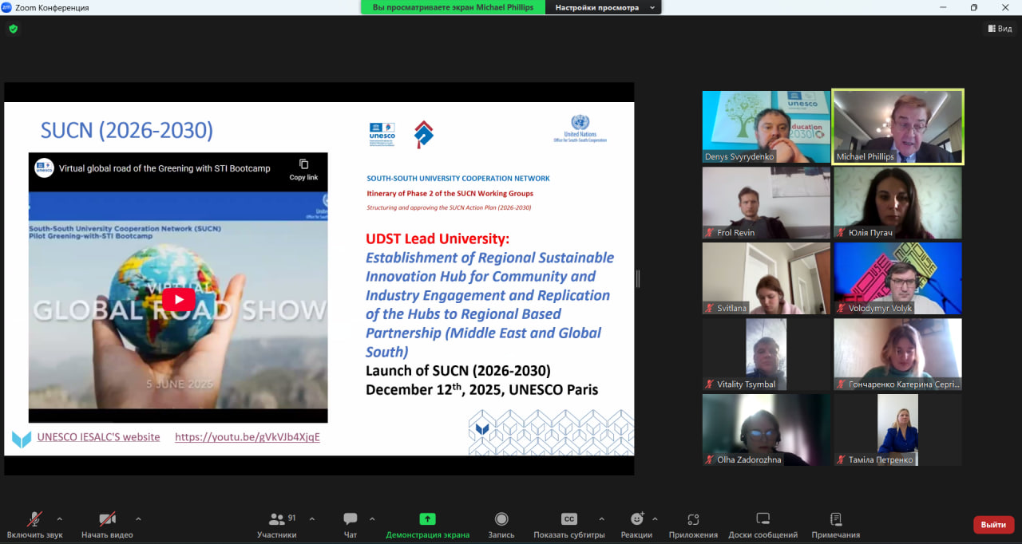
Task: Open the Reactions menu icon
Action: [636, 519]
